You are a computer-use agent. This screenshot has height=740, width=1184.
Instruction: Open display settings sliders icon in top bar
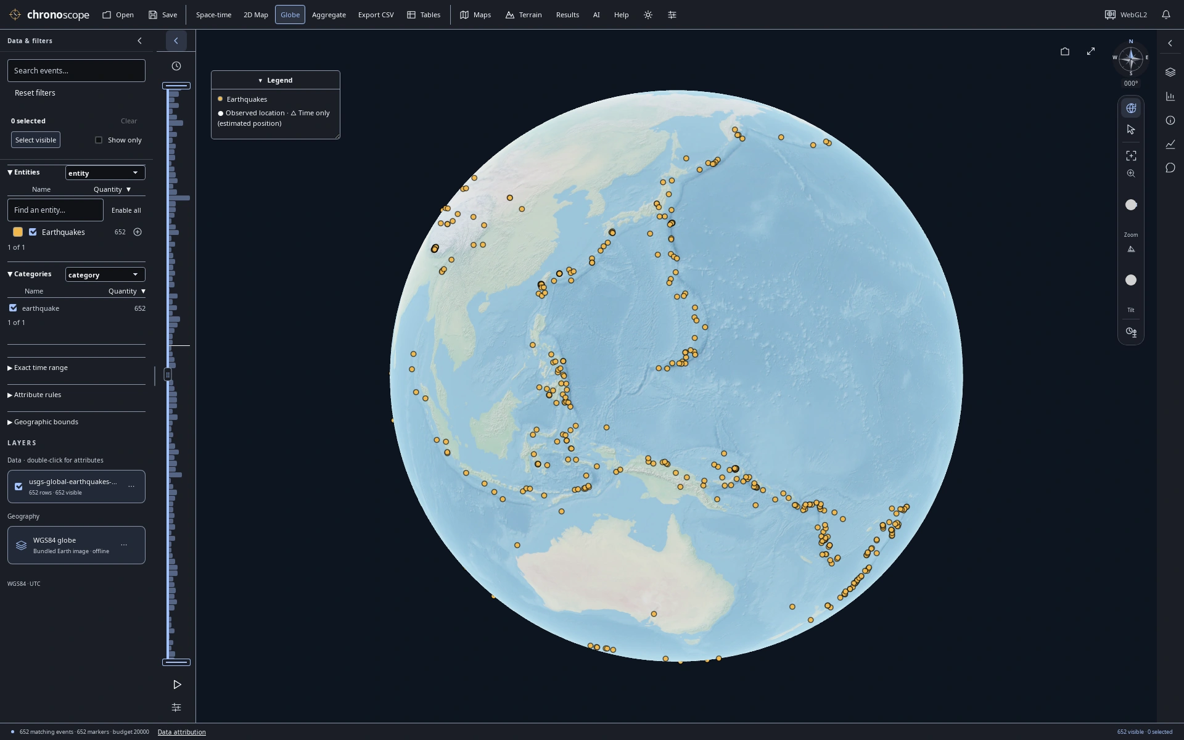[672, 15]
